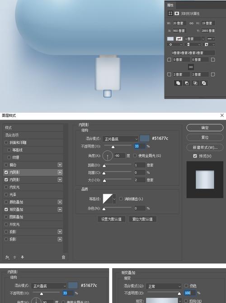Click the link corner radii chain icon
The width and height of the screenshot is (226, 303).
pos(191,67)
